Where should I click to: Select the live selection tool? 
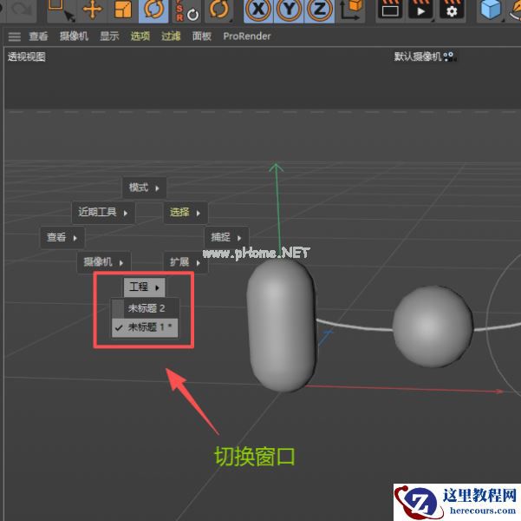(62, 10)
